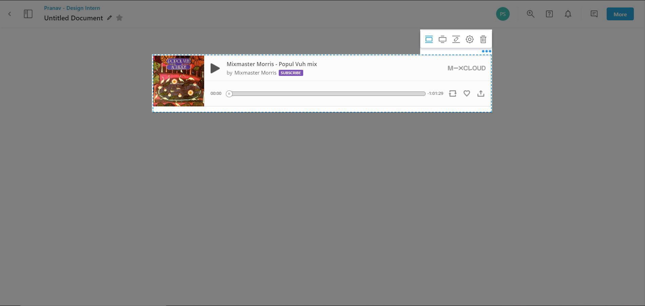The height and width of the screenshot is (306, 645).
Task: Open the help question mark icon
Action: click(x=549, y=14)
